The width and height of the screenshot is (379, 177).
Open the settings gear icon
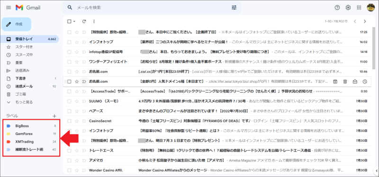(348, 8)
